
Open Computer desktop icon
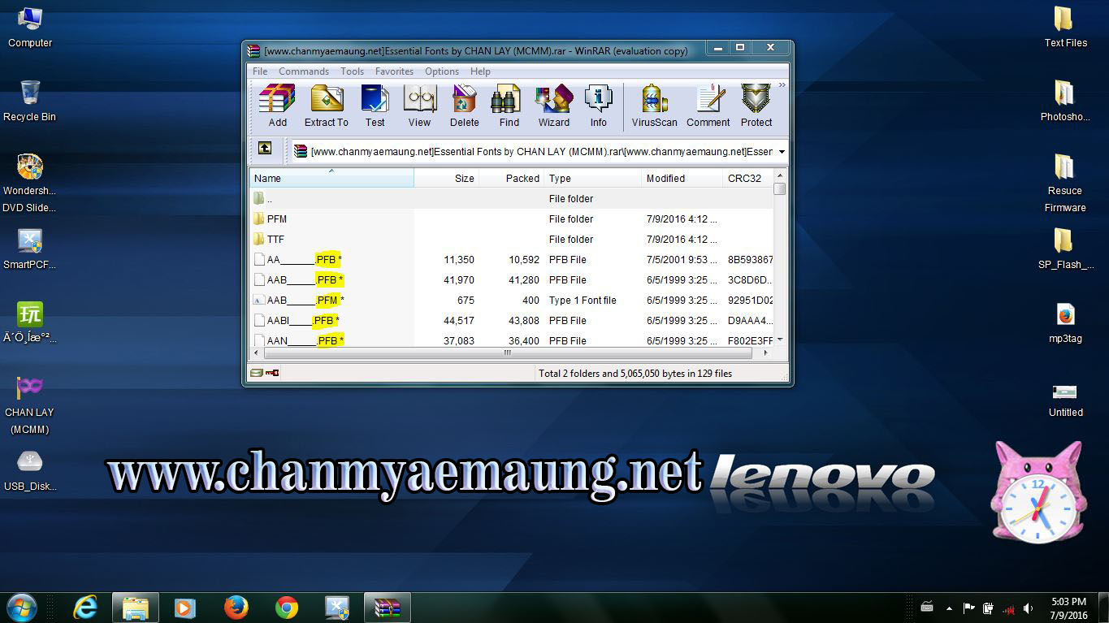click(30, 28)
